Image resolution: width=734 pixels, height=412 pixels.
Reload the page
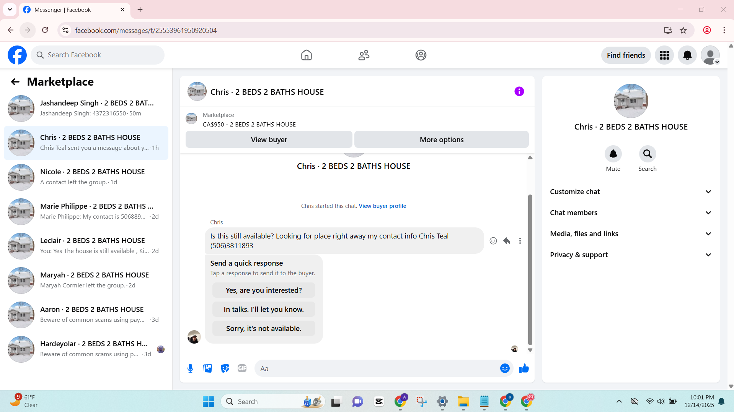[45, 30]
